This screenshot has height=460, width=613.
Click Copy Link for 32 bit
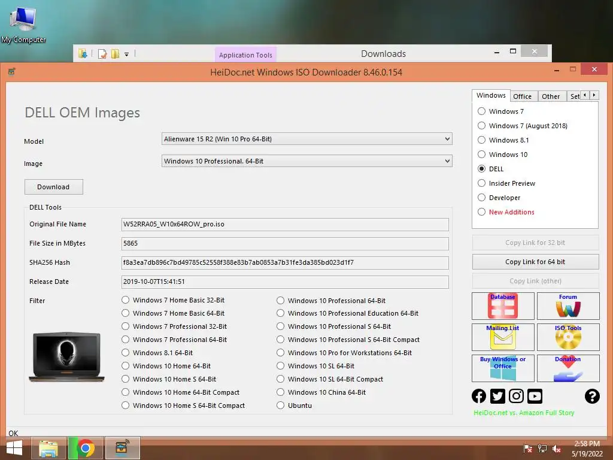(535, 243)
